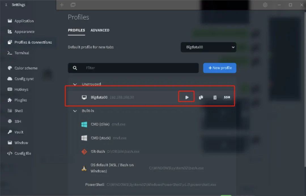Select the Git-Bash profile
This screenshot has width=306, height=196.
click(x=98, y=151)
